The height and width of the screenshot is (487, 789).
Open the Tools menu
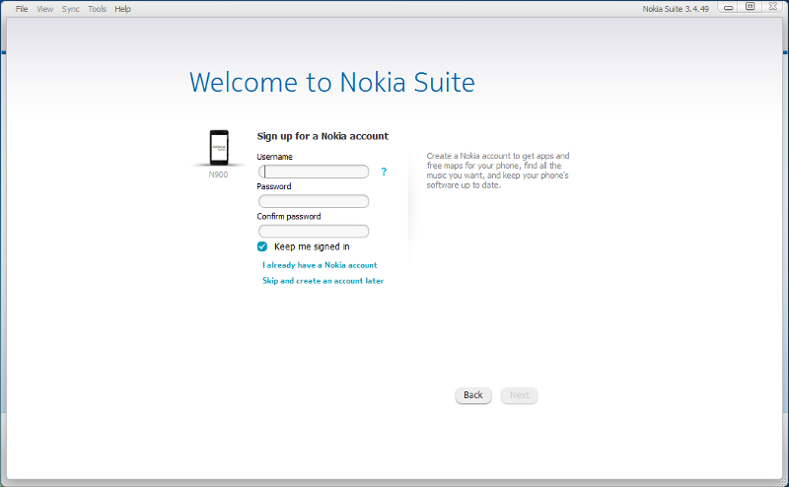[97, 9]
